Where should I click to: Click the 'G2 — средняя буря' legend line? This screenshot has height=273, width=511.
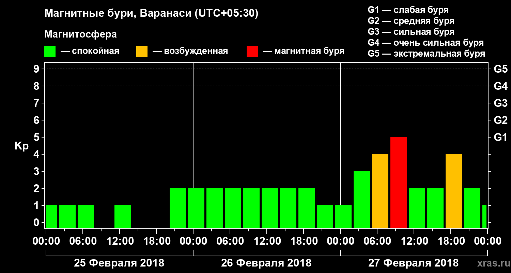pos(411,21)
